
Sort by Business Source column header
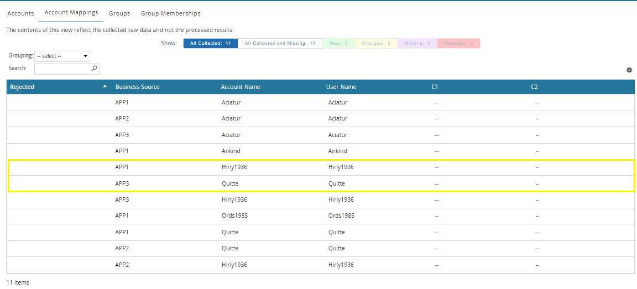point(137,87)
